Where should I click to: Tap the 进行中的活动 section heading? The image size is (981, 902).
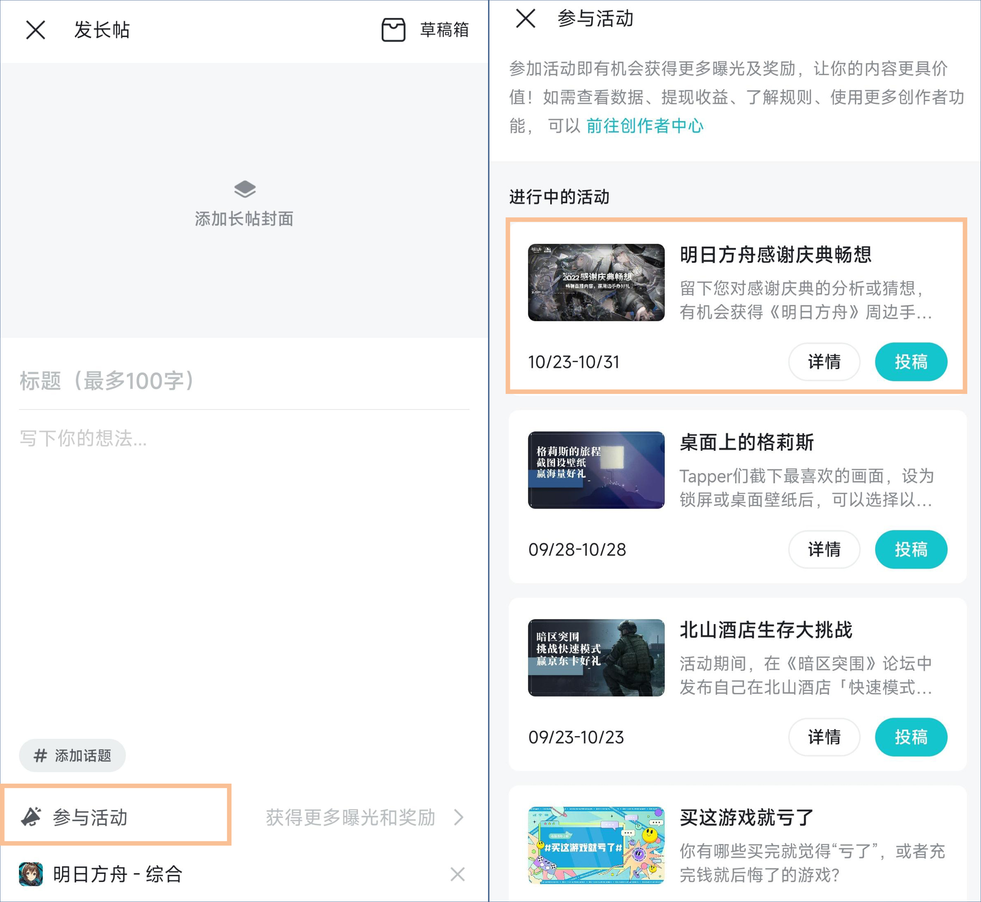point(559,197)
